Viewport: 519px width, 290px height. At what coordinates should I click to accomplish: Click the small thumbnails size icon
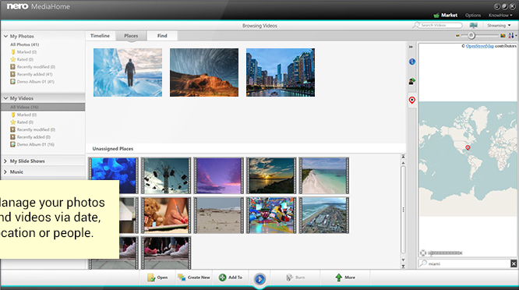(457, 36)
